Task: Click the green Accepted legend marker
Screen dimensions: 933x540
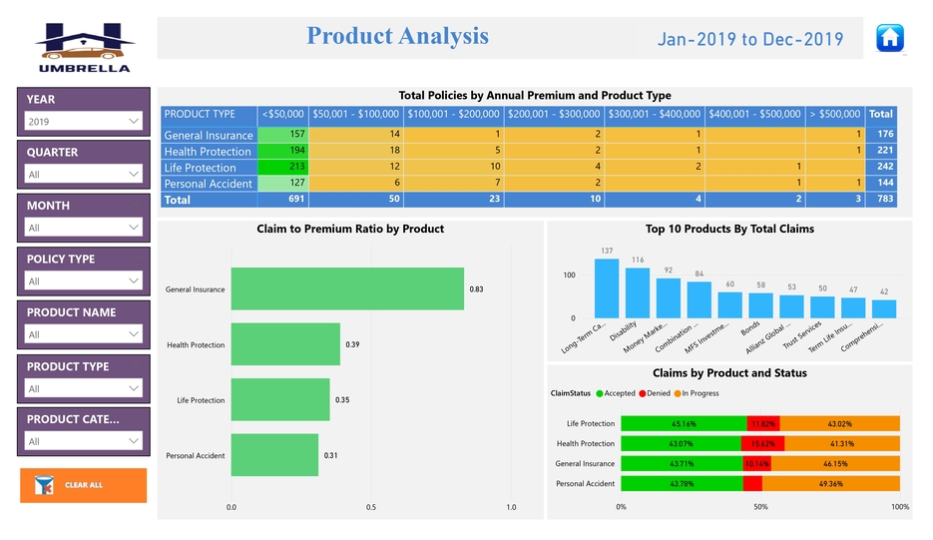Action: [x=599, y=393]
